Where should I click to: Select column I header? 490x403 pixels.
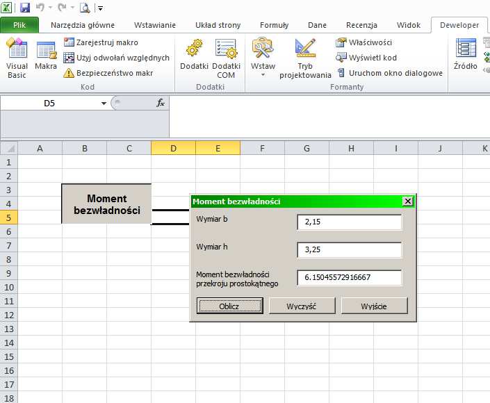coord(396,148)
